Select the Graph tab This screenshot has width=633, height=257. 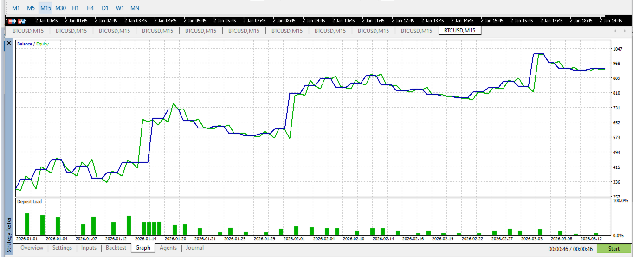point(143,248)
